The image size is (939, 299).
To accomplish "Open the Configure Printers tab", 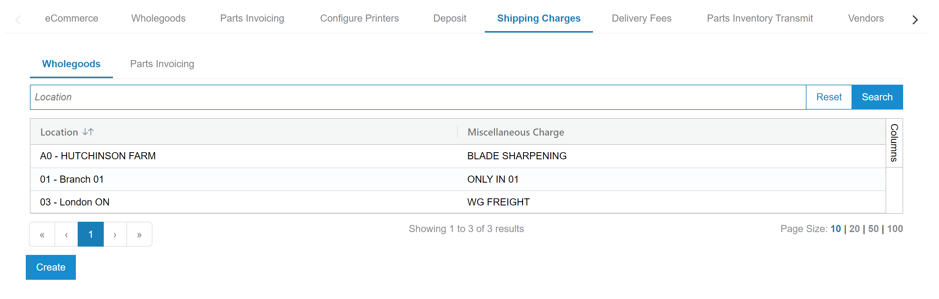I will coord(359,18).
